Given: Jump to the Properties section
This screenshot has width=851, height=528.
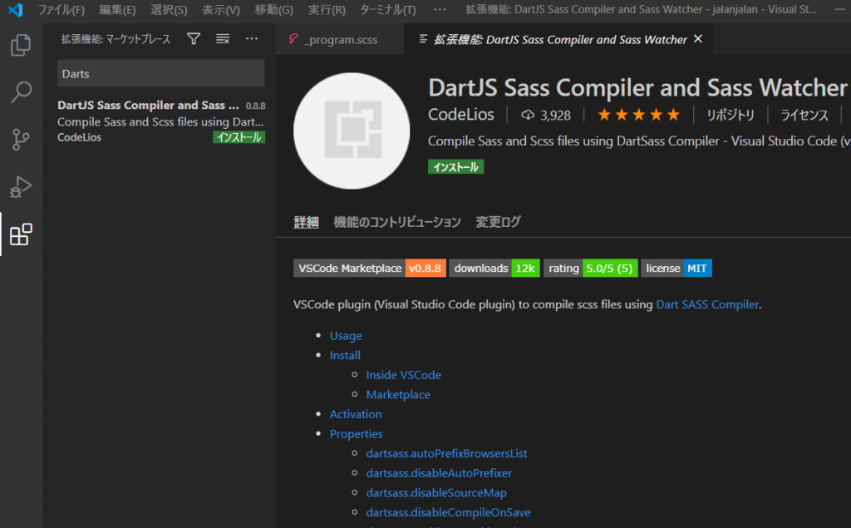Looking at the screenshot, I should 356,433.
